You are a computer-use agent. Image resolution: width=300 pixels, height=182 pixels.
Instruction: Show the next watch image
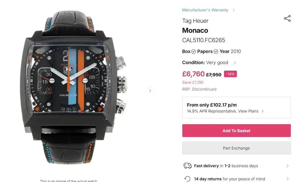point(150,91)
